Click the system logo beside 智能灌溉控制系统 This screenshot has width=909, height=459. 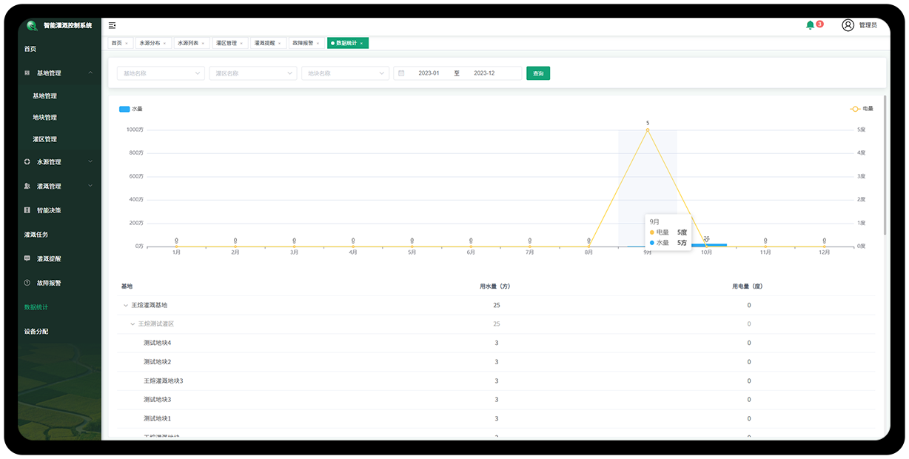[32, 25]
